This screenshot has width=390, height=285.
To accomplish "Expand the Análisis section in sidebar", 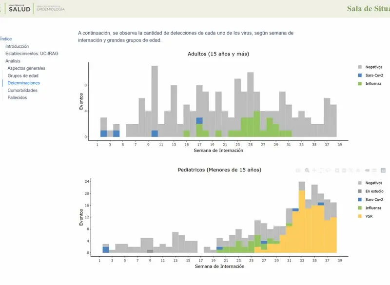I will point(13,61).
